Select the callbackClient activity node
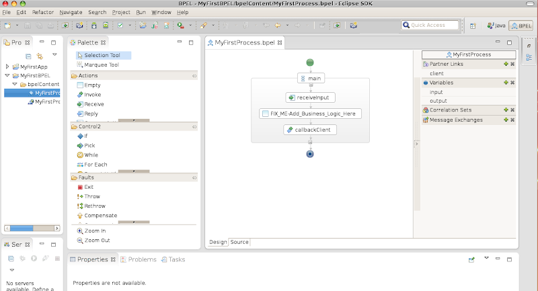Screen dimensions: 538x291 [x=310, y=130]
